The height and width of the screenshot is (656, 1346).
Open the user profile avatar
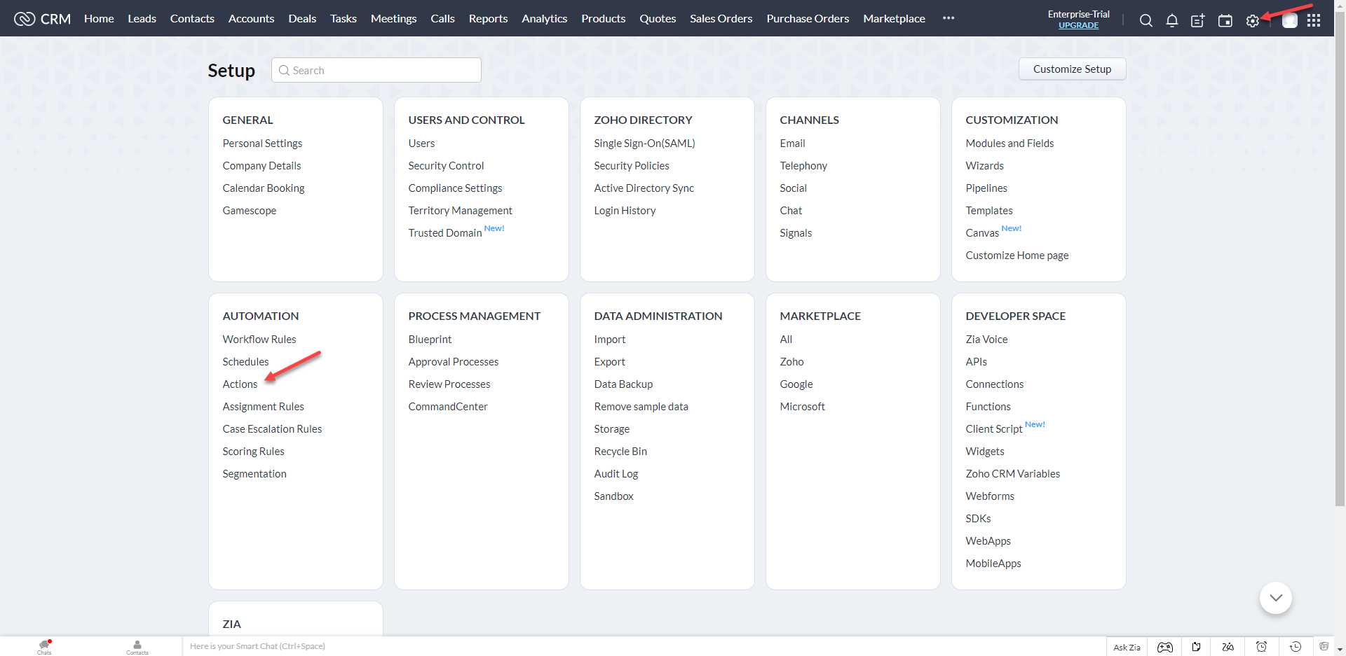pos(1290,21)
